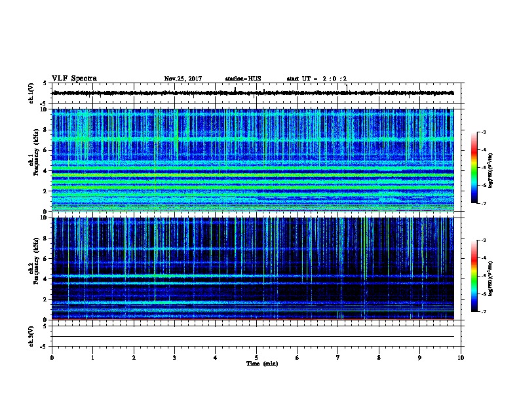Screen dimensions: 519x401
Task: Click inside the ch.2 spectrogram panel
Action: click(253, 269)
